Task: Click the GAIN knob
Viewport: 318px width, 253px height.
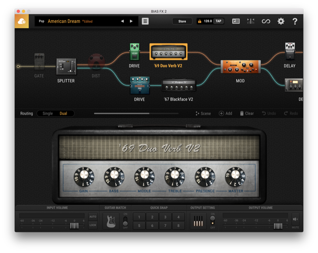Action: click(x=84, y=177)
